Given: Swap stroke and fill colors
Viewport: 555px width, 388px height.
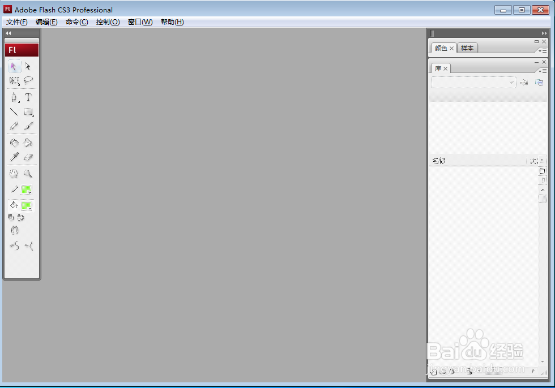Looking at the screenshot, I should coord(21,218).
